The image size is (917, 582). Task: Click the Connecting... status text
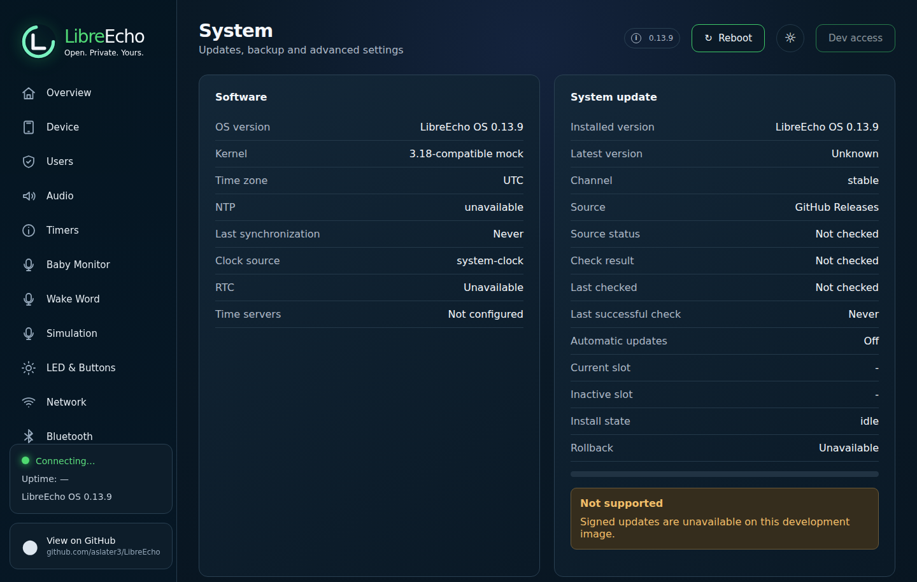click(x=65, y=461)
